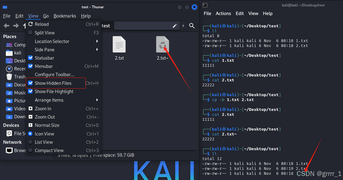343x180 pixels.
Task: Click the search magnifier icon in Thunar
Action: click(192, 26)
